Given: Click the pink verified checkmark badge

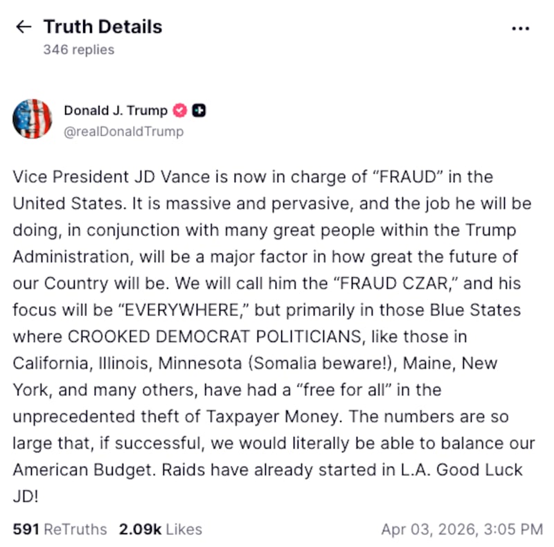Looking at the screenshot, I should 179,109.
